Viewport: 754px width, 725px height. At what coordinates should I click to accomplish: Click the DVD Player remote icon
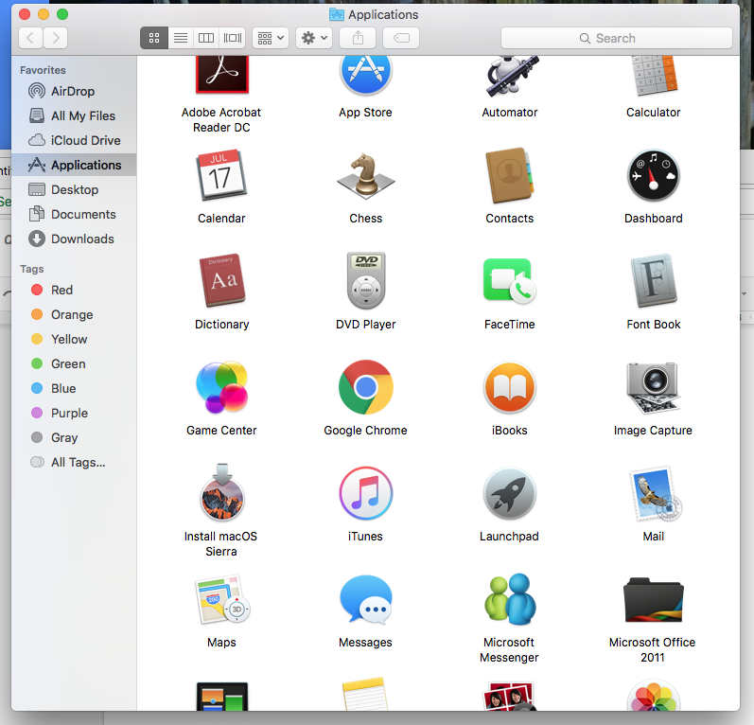366,280
